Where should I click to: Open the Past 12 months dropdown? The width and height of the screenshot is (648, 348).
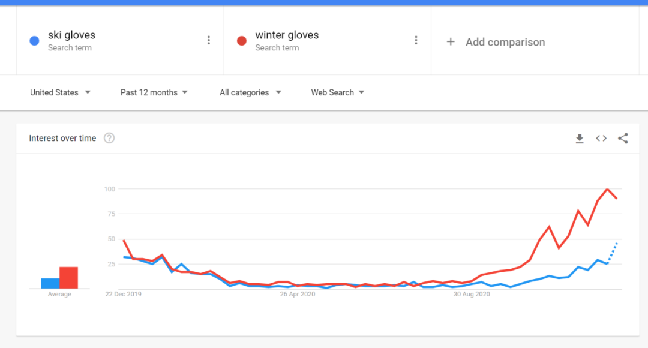(154, 92)
